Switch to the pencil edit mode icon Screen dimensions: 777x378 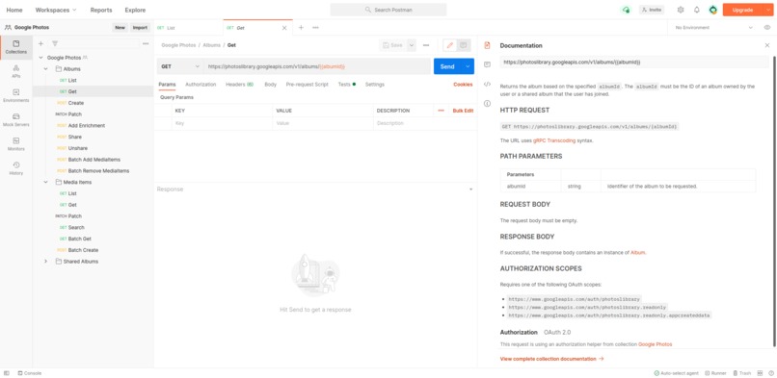click(x=450, y=45)
